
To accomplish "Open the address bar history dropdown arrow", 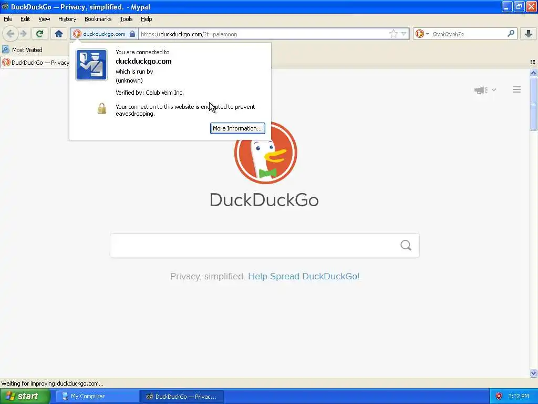I will pos(404,34).
